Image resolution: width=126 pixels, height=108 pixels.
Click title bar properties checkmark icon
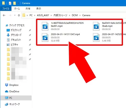[x=10, y=3]
